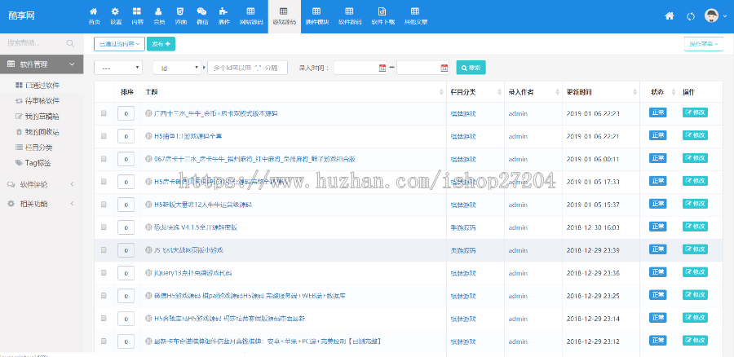Switch to the 网站源码 top tab
This screenshot has height=357, width=734.
click(x=251, y=16)
